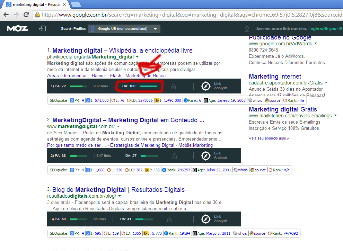
Task: Click lock icon in MarketingDigital MOZ bar
Action: click(x=174, y=156)
